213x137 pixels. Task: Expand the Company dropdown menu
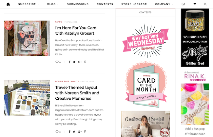tap(164, 4)
